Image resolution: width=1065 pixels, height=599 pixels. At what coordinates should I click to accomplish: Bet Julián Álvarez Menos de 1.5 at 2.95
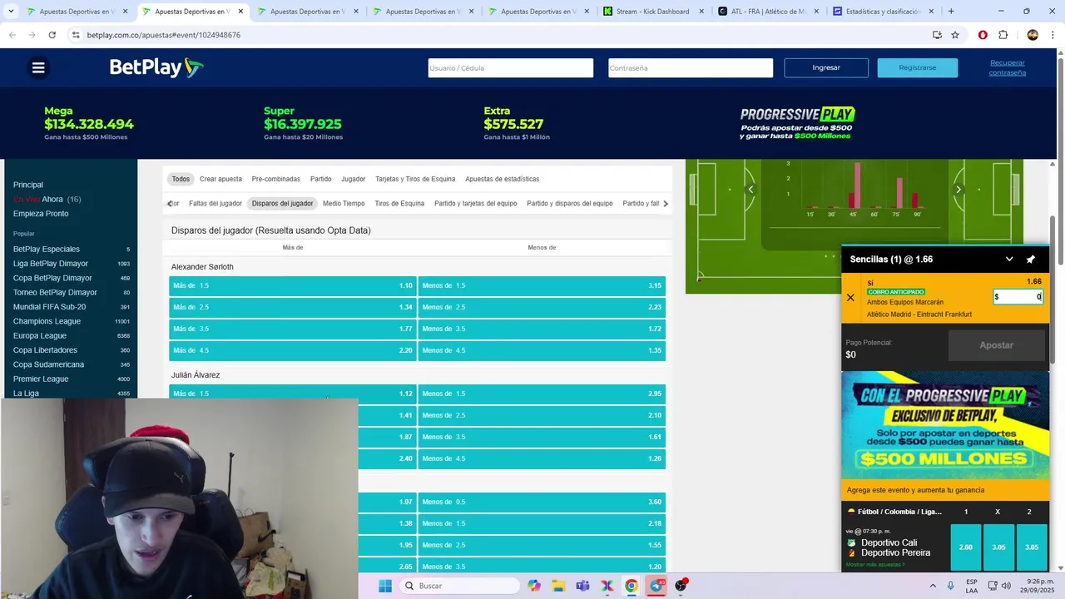[x=542, y=394]
